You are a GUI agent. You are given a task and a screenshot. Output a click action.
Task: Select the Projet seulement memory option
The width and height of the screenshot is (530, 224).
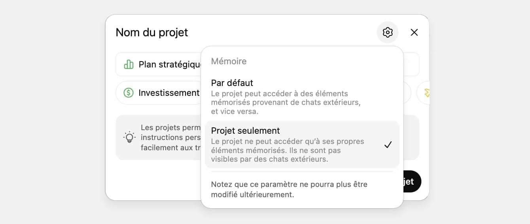click(302, 144)
